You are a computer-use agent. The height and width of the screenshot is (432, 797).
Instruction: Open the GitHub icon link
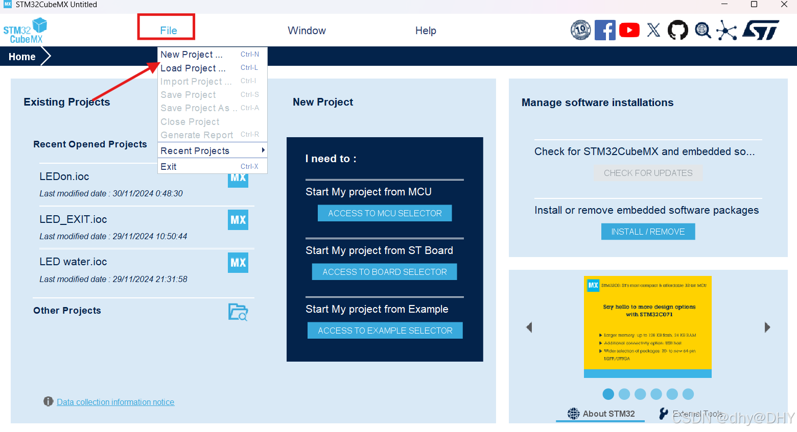point(678,30)
